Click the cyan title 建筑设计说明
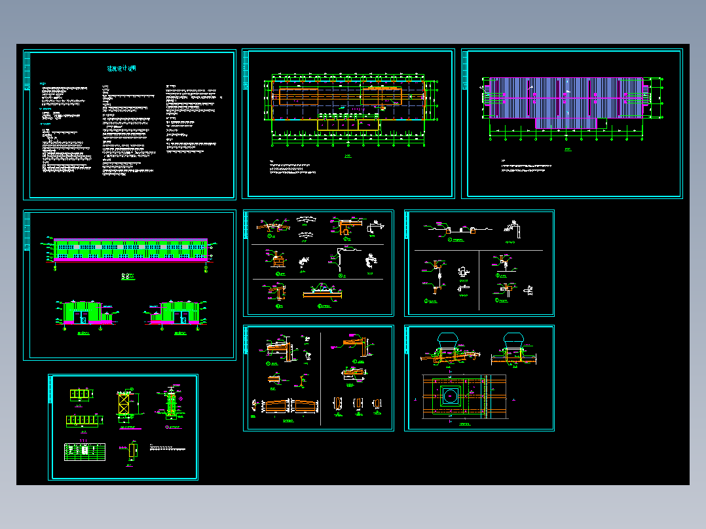 [121, 69]
